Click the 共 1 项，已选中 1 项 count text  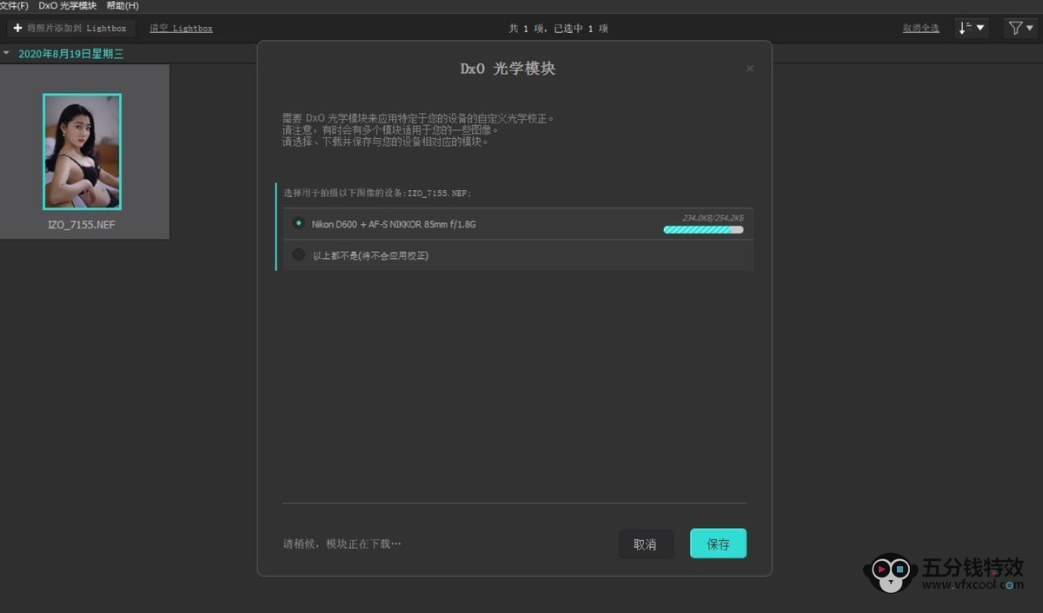[558, 29]
